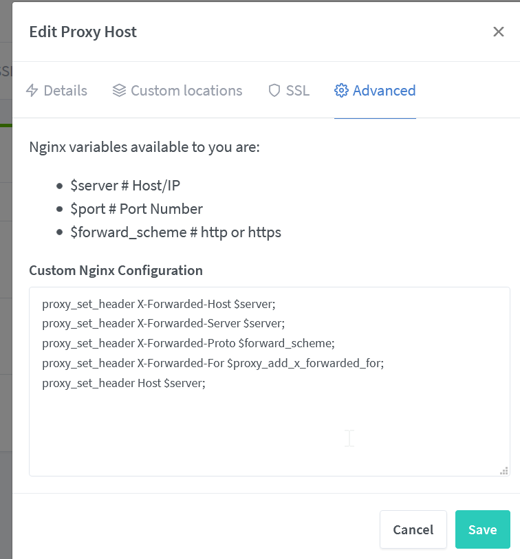Click the layers icon for Custom locations
The image size is (520, 559).
(119, 91)
